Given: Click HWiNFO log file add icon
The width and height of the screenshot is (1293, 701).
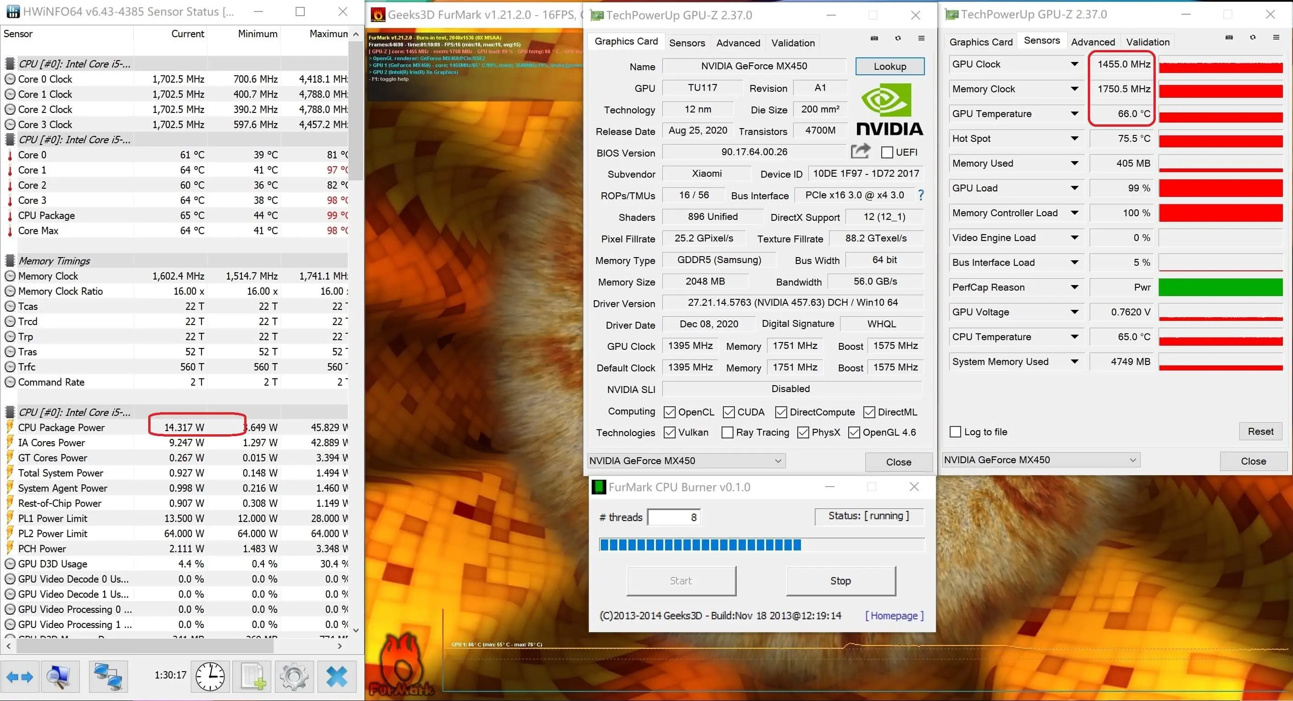Looking at the screenshot, I should 253,677.
